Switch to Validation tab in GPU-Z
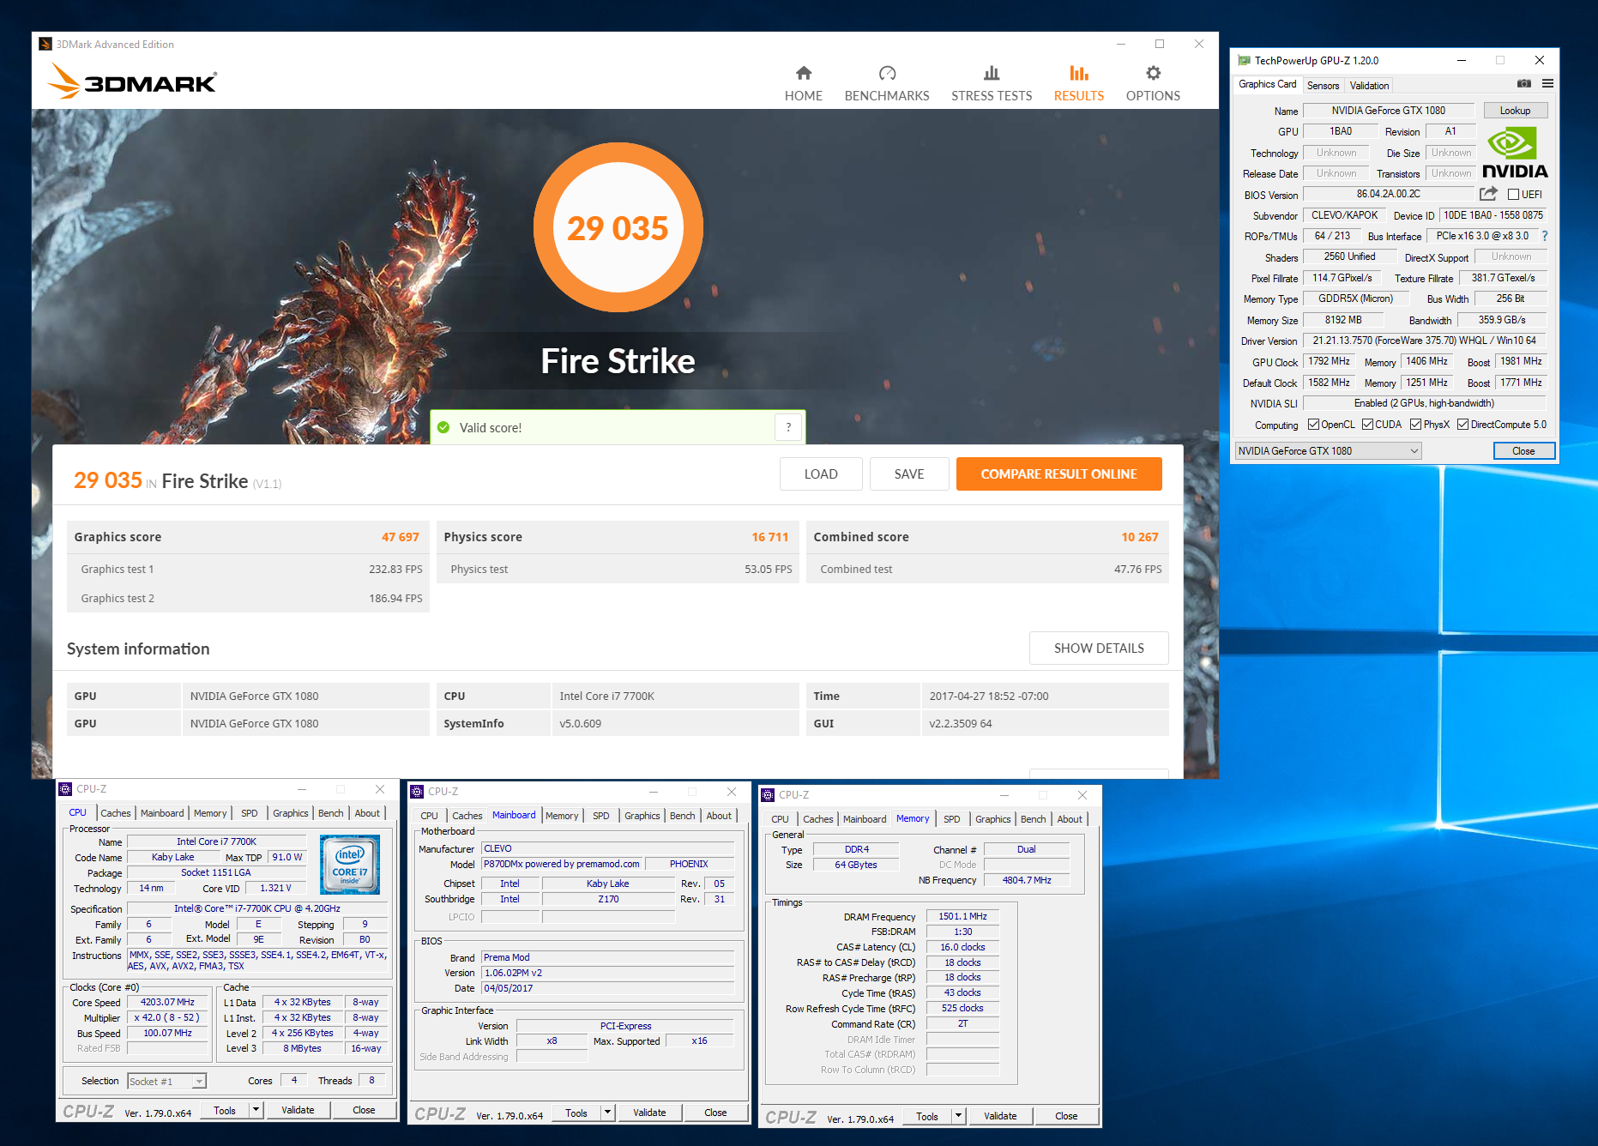 pos(1369,86)
